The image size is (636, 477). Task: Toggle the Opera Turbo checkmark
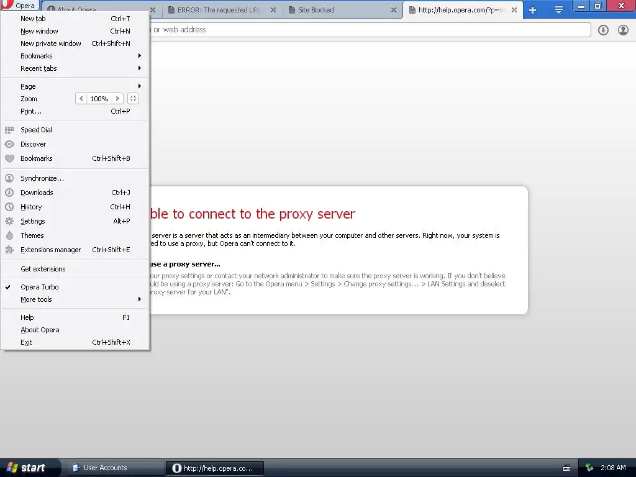click(x=7, y=287)
